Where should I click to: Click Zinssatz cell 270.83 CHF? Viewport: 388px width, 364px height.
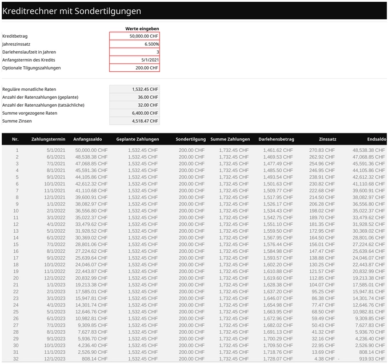pos(322,150)
